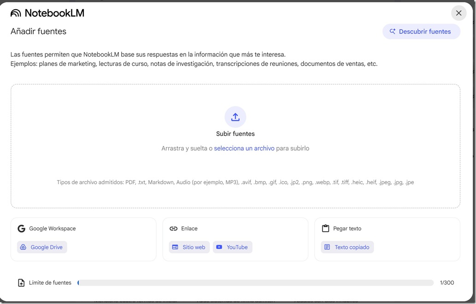This screenshot has width=476, height=304.
Task: Select the link chain icon beside Enlace
Action: 174,228
